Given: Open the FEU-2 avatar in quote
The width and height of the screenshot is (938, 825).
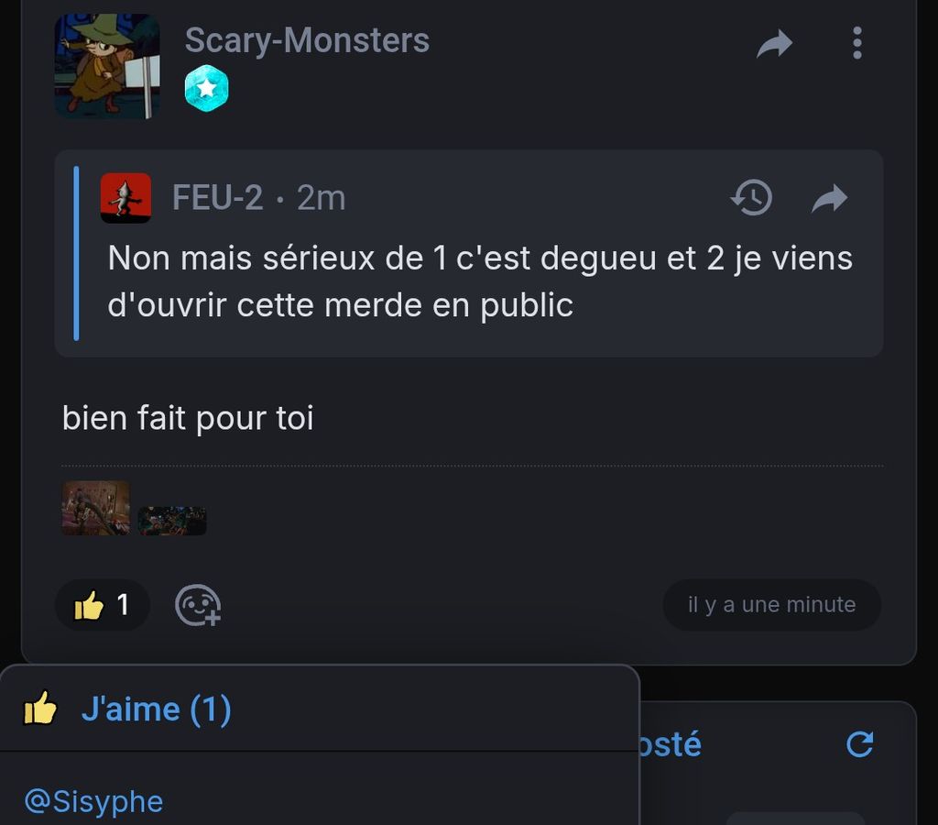Looking at the screenshot, I should pyautogui.click(x=125, y=198).
